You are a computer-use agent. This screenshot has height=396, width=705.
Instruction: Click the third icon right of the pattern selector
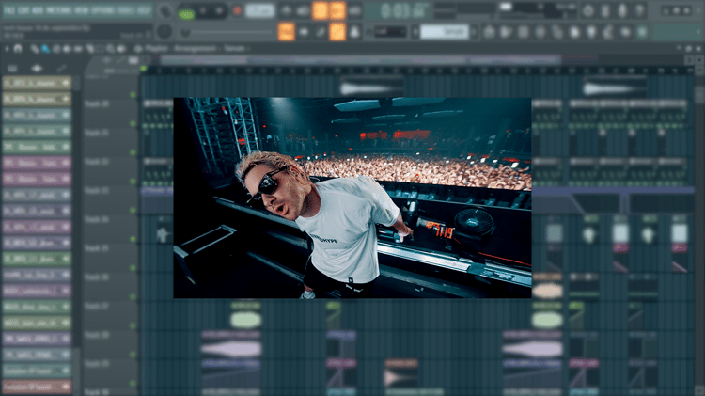pyautogui.click(x=524, y=31)
